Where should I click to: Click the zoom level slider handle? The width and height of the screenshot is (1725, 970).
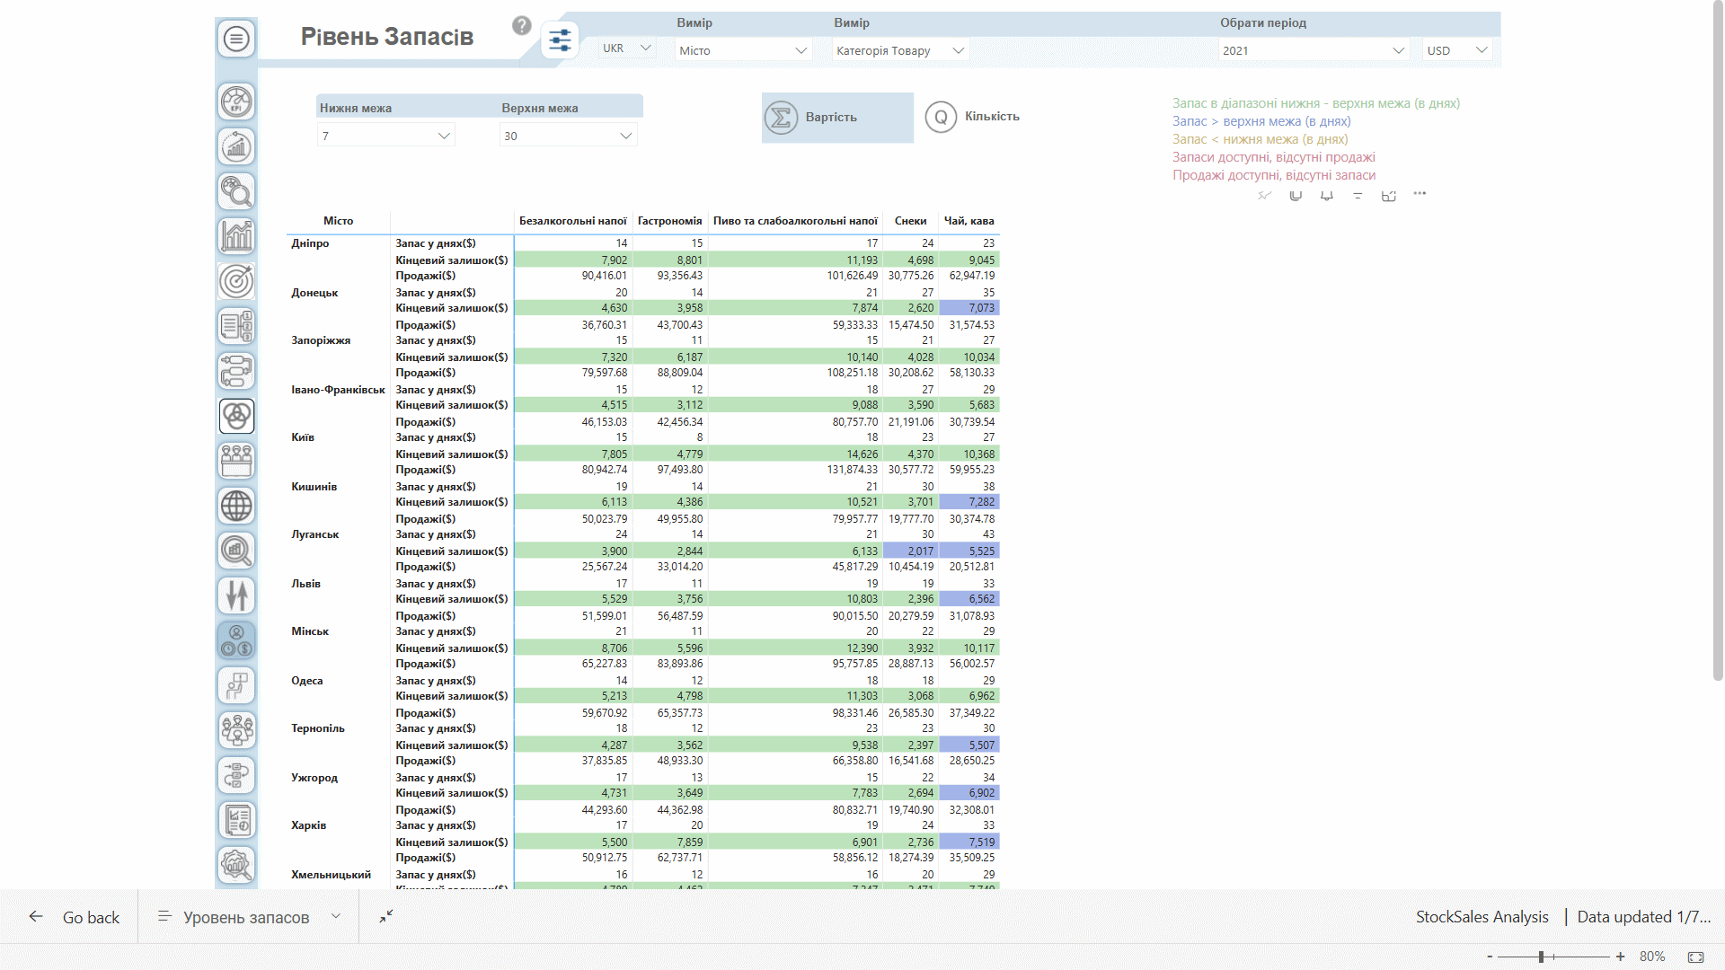(x=1541, y=957)
